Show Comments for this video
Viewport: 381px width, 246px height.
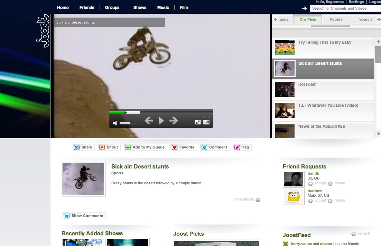(x=84, y=216)
